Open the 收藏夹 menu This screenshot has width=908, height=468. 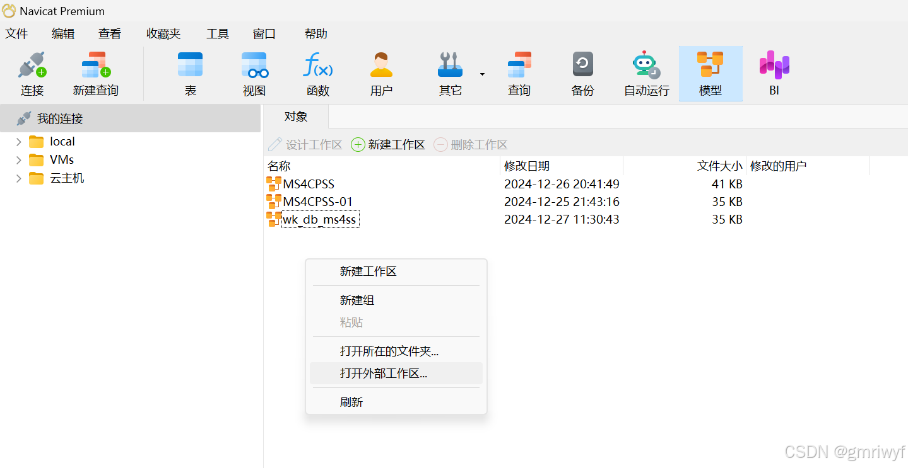[163, 34]
